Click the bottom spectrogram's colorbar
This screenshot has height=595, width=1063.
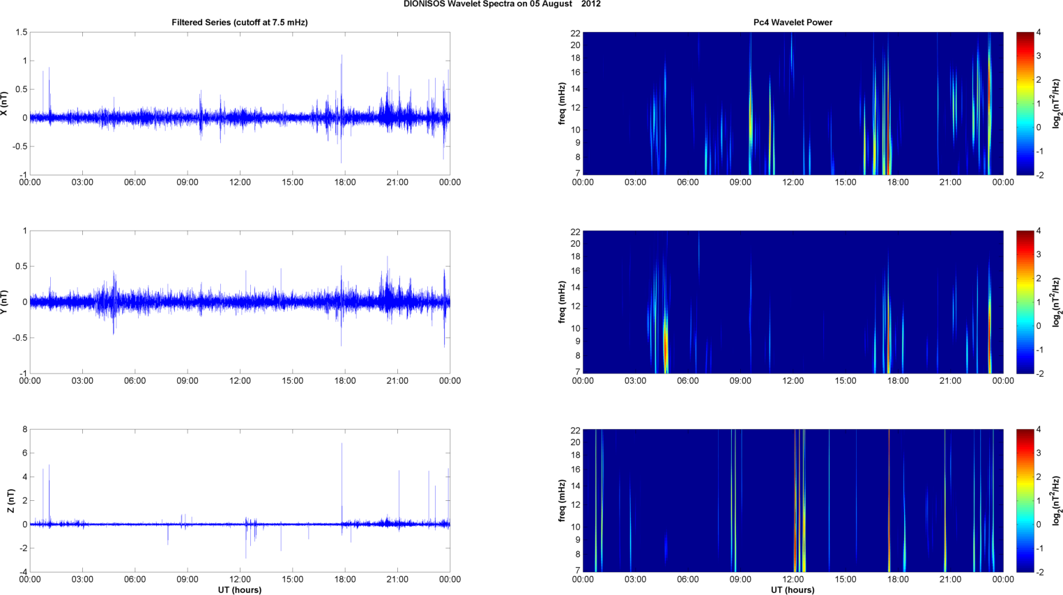coord(1024,500)
